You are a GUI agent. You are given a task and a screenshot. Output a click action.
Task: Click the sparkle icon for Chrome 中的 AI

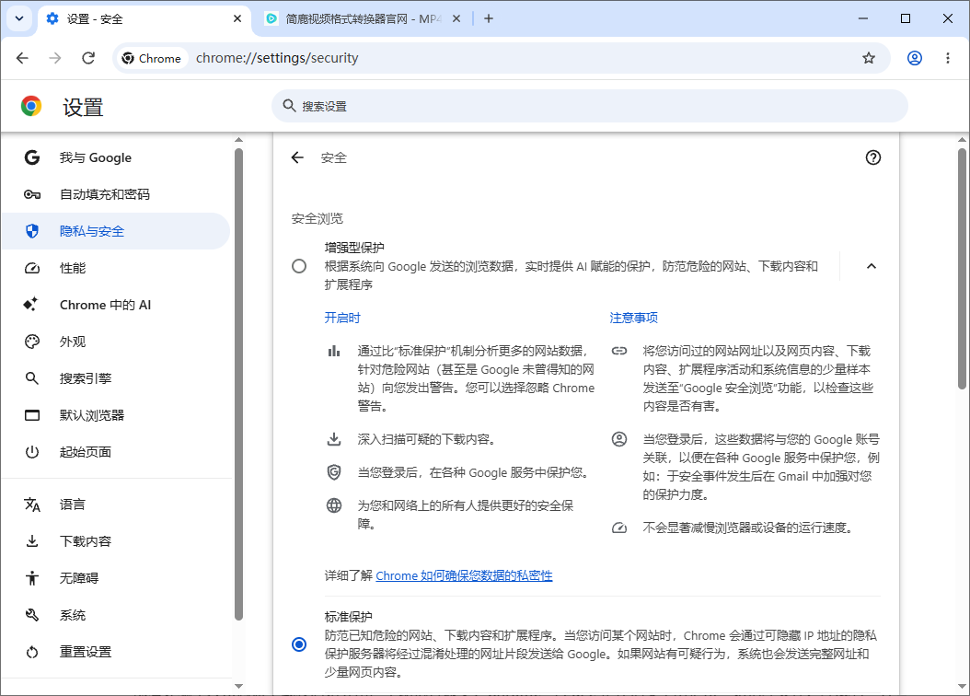click(30, 304)
